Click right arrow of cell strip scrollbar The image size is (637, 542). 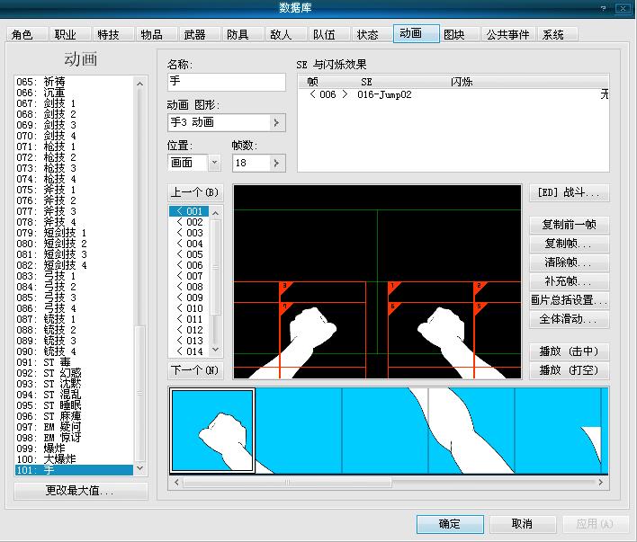click(x=600, y=483)
